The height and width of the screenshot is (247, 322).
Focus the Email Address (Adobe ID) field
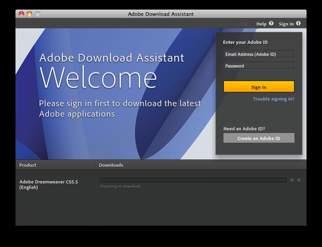point(259,54)
